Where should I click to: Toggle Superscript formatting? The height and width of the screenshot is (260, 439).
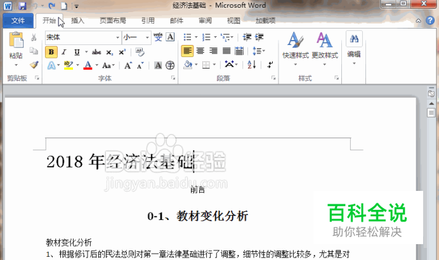(122, 52)
